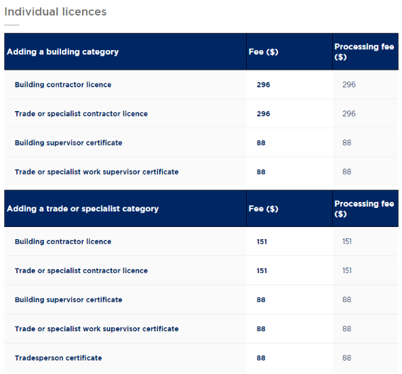Click bold 296 fee for Trade or specialist contractor licence
Screen dimensions: 402x374
[263, 114]
